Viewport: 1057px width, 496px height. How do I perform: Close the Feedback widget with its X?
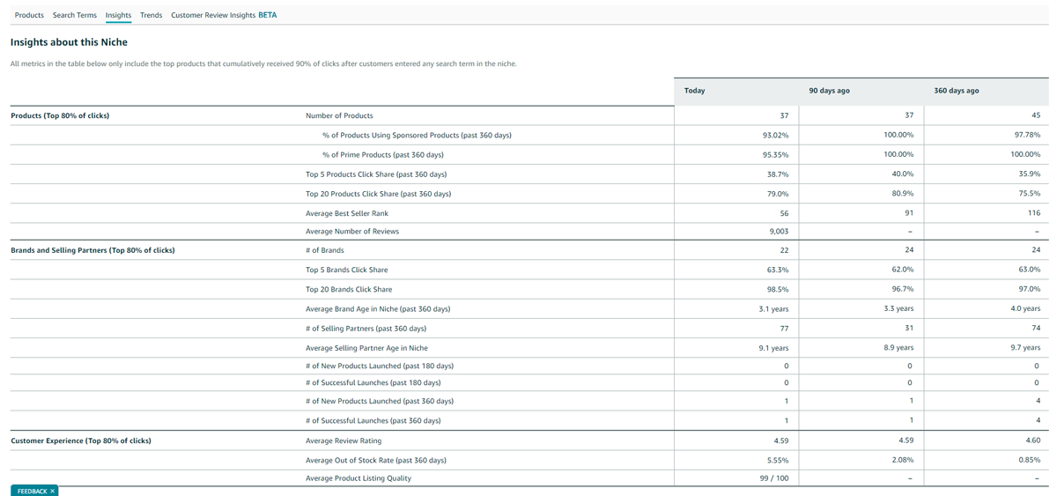(52, 491)
